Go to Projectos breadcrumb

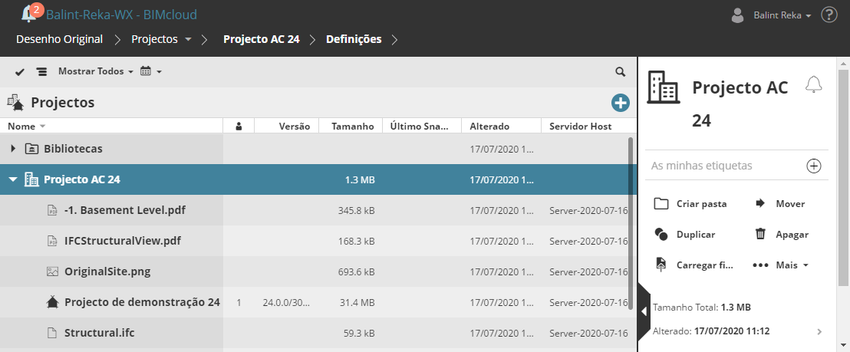(154, 40)
